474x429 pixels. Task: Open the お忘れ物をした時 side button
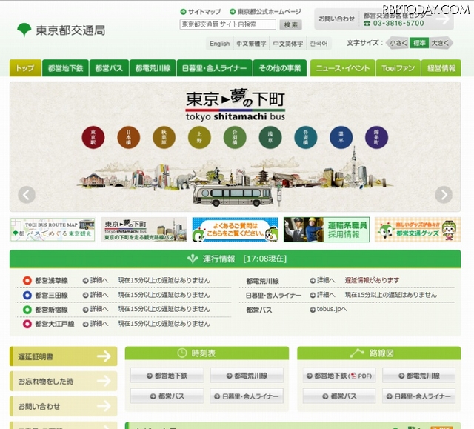64,382
